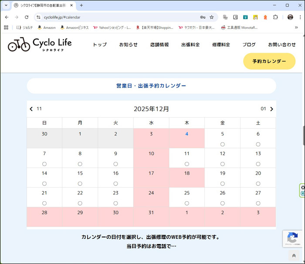The height and width of the screenshot is (264, 305).
Task: Click the scroll-to-top arrow button
Action: [294, 256]
